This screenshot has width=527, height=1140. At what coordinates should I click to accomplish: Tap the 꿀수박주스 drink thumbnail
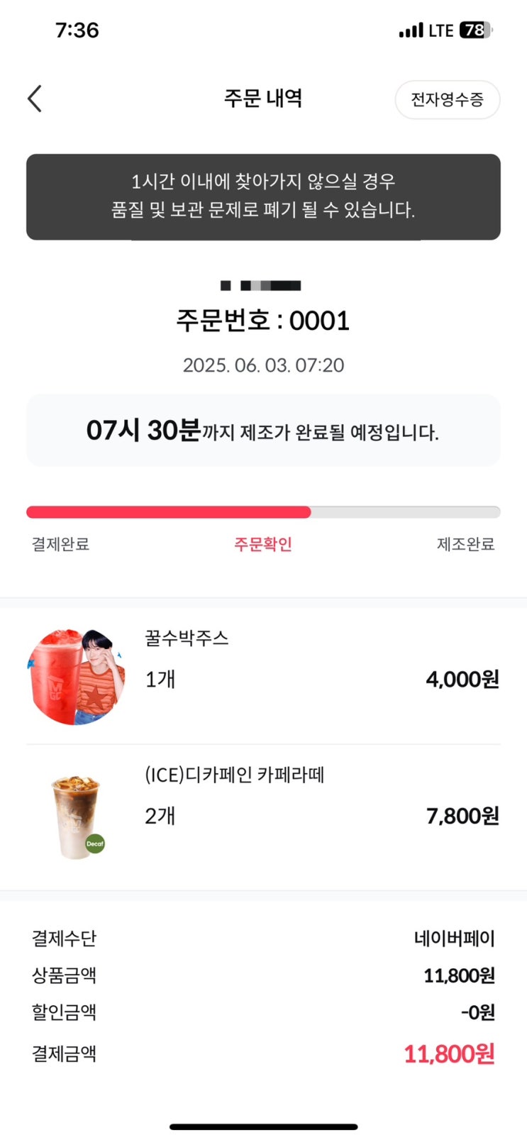(x=76, y=676)
